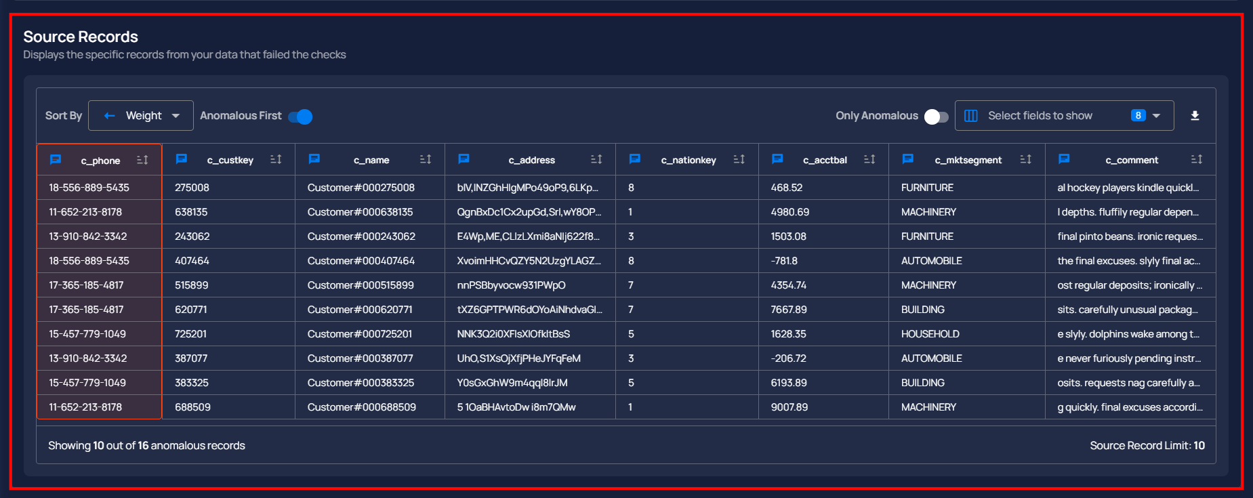1253x498 pixels.
Task: Click the c_phone column header label
Action: pos(100,161)
